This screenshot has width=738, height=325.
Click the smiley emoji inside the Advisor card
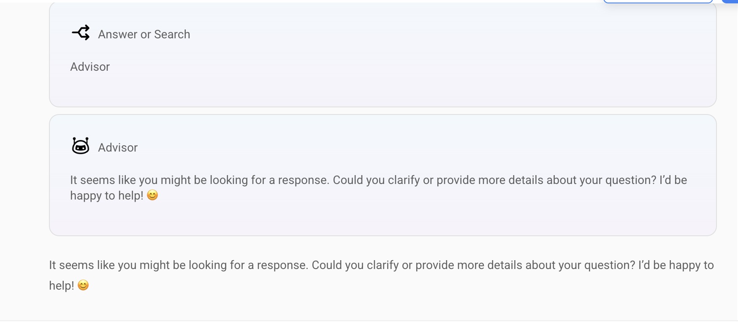[x=152, y=195]
